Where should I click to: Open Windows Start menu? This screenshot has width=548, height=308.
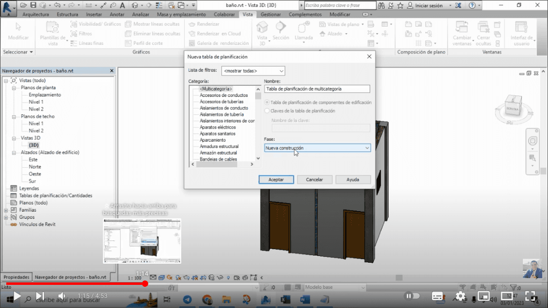pyautogui.click(x=9, y=300)
